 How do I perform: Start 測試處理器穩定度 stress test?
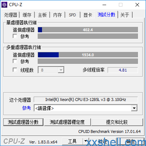[x=67, y=122]
